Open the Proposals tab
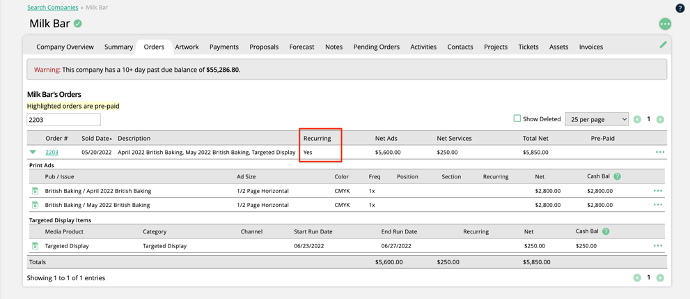The image size is (690, 299). (x=264, y=47)
